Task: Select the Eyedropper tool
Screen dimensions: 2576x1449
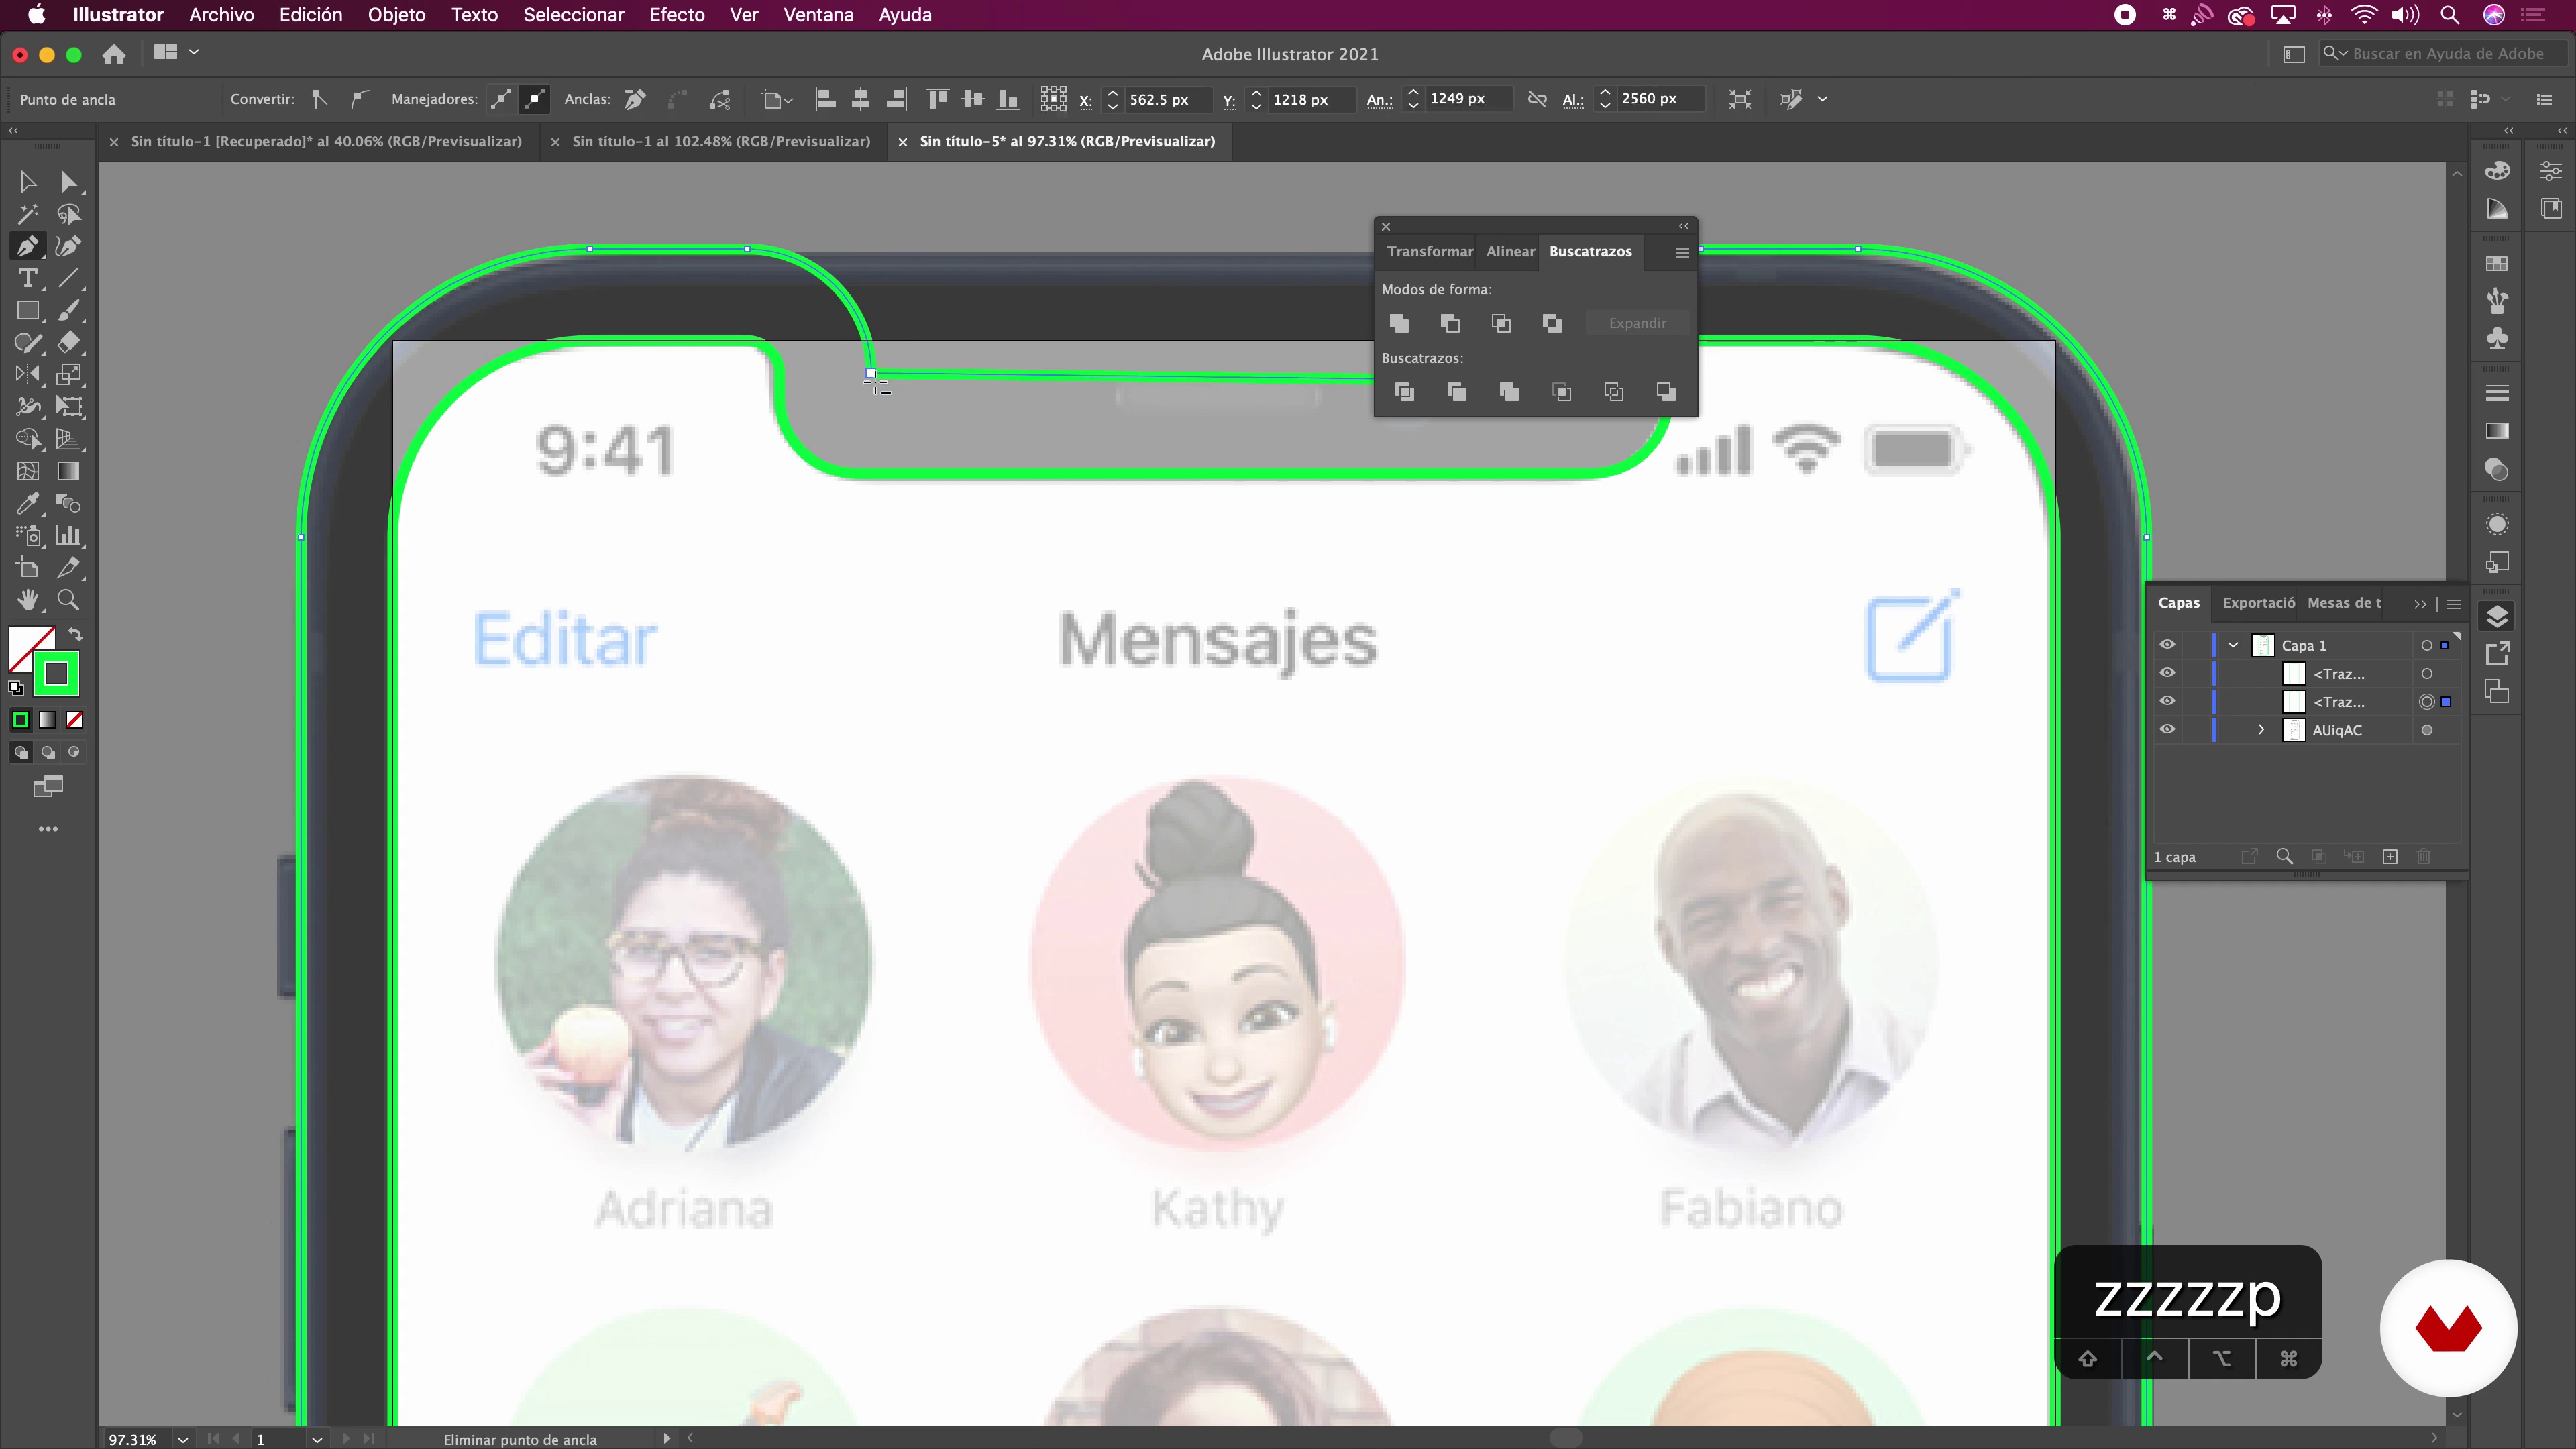Action: pos(27,503)
